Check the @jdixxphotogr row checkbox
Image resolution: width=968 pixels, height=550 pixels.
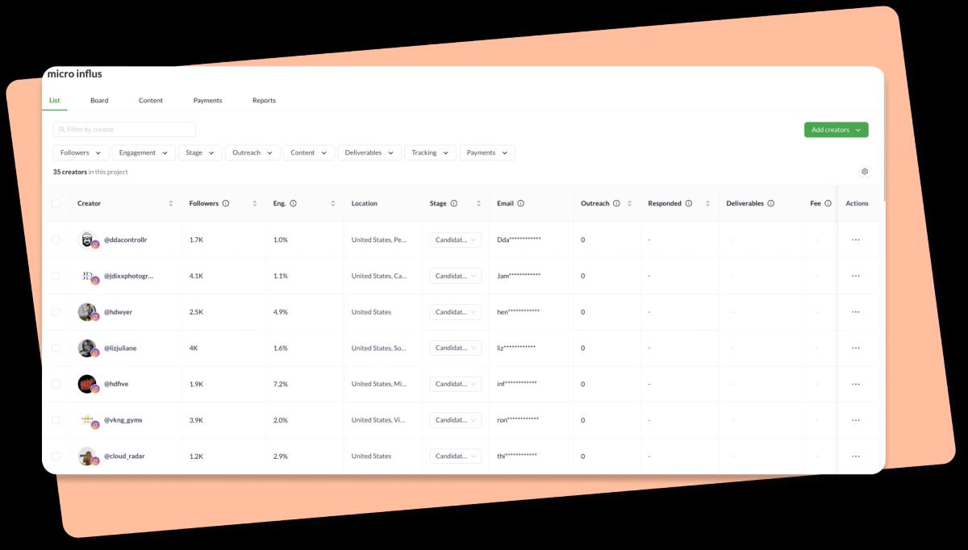(x=56, y=276)
